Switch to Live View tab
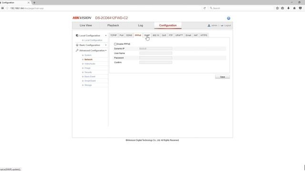Image resolution: width=305 pixels, height=171 pixels. click(86, 25)
